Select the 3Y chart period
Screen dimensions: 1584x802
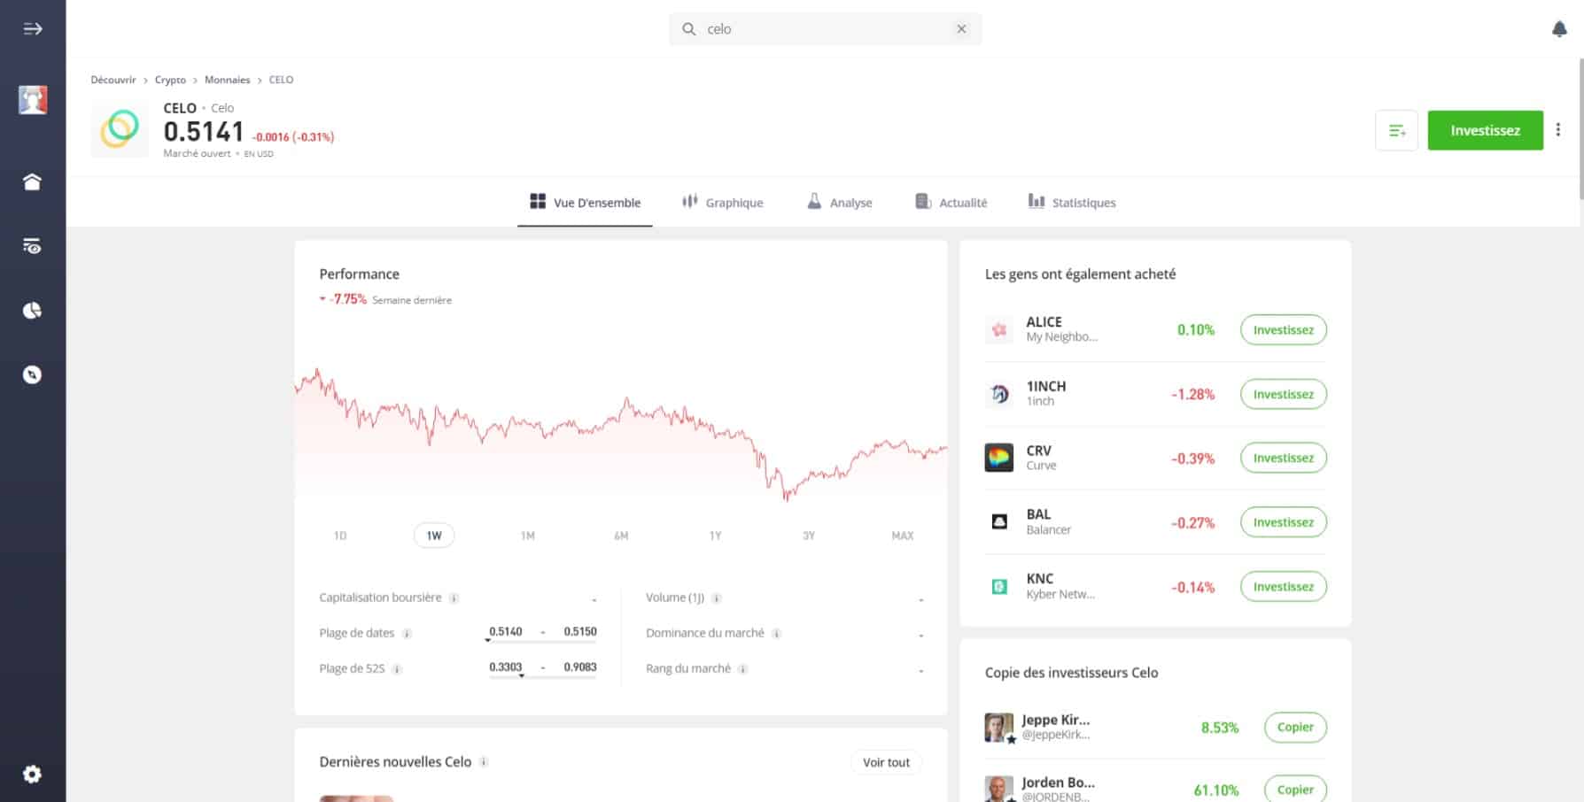[x=809, y=536]
